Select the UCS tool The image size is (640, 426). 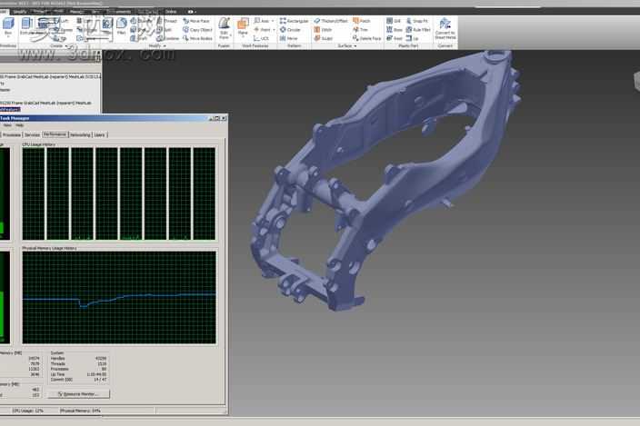261,38
